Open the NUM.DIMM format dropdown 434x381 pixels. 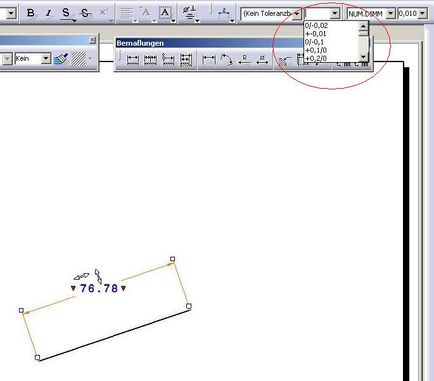pos(390,13)
